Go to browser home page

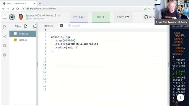(x=18, y=9)
